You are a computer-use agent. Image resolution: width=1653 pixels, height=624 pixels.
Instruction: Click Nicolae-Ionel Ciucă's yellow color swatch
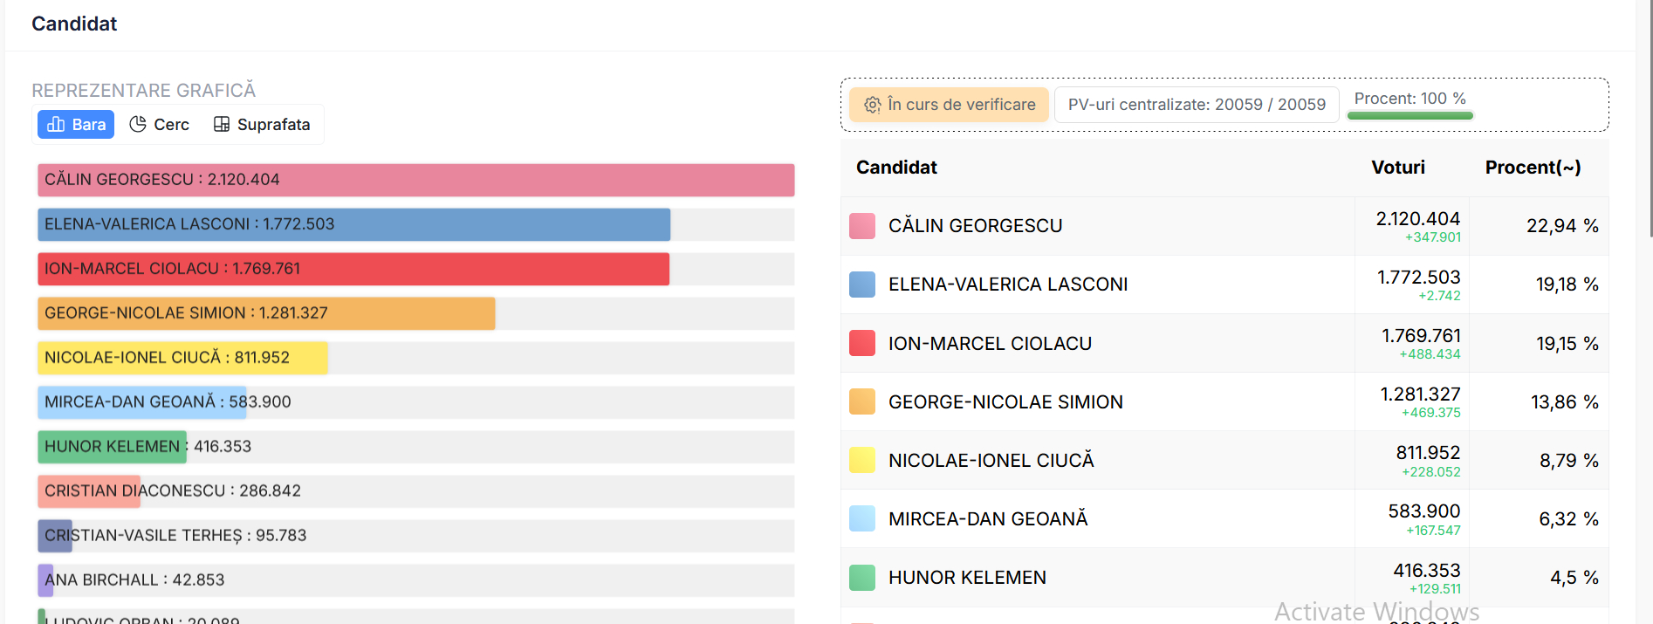click(862, 460)
